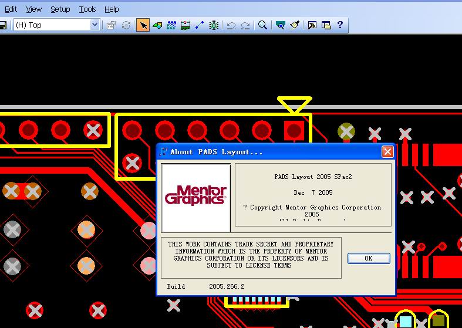Open the Tools menu
This screenshot has width=462, height=328.
click(87, 9)
